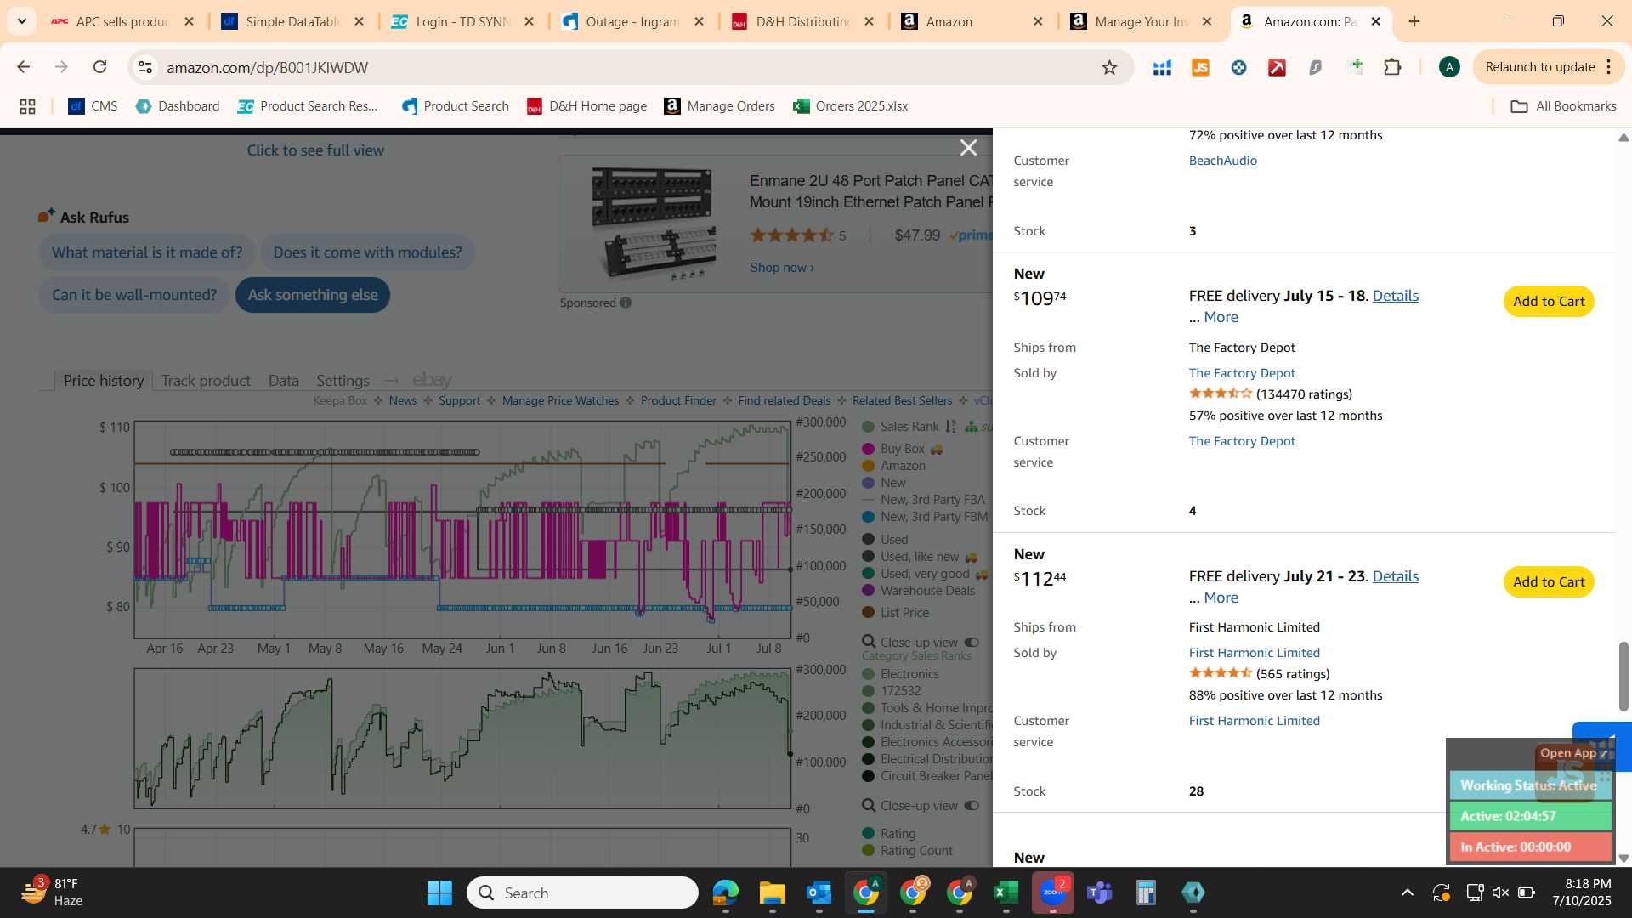Toggle Amazon series in Keepa legend
The width and height of the screenshot is (1632, 918).
[x=894, y=466]
